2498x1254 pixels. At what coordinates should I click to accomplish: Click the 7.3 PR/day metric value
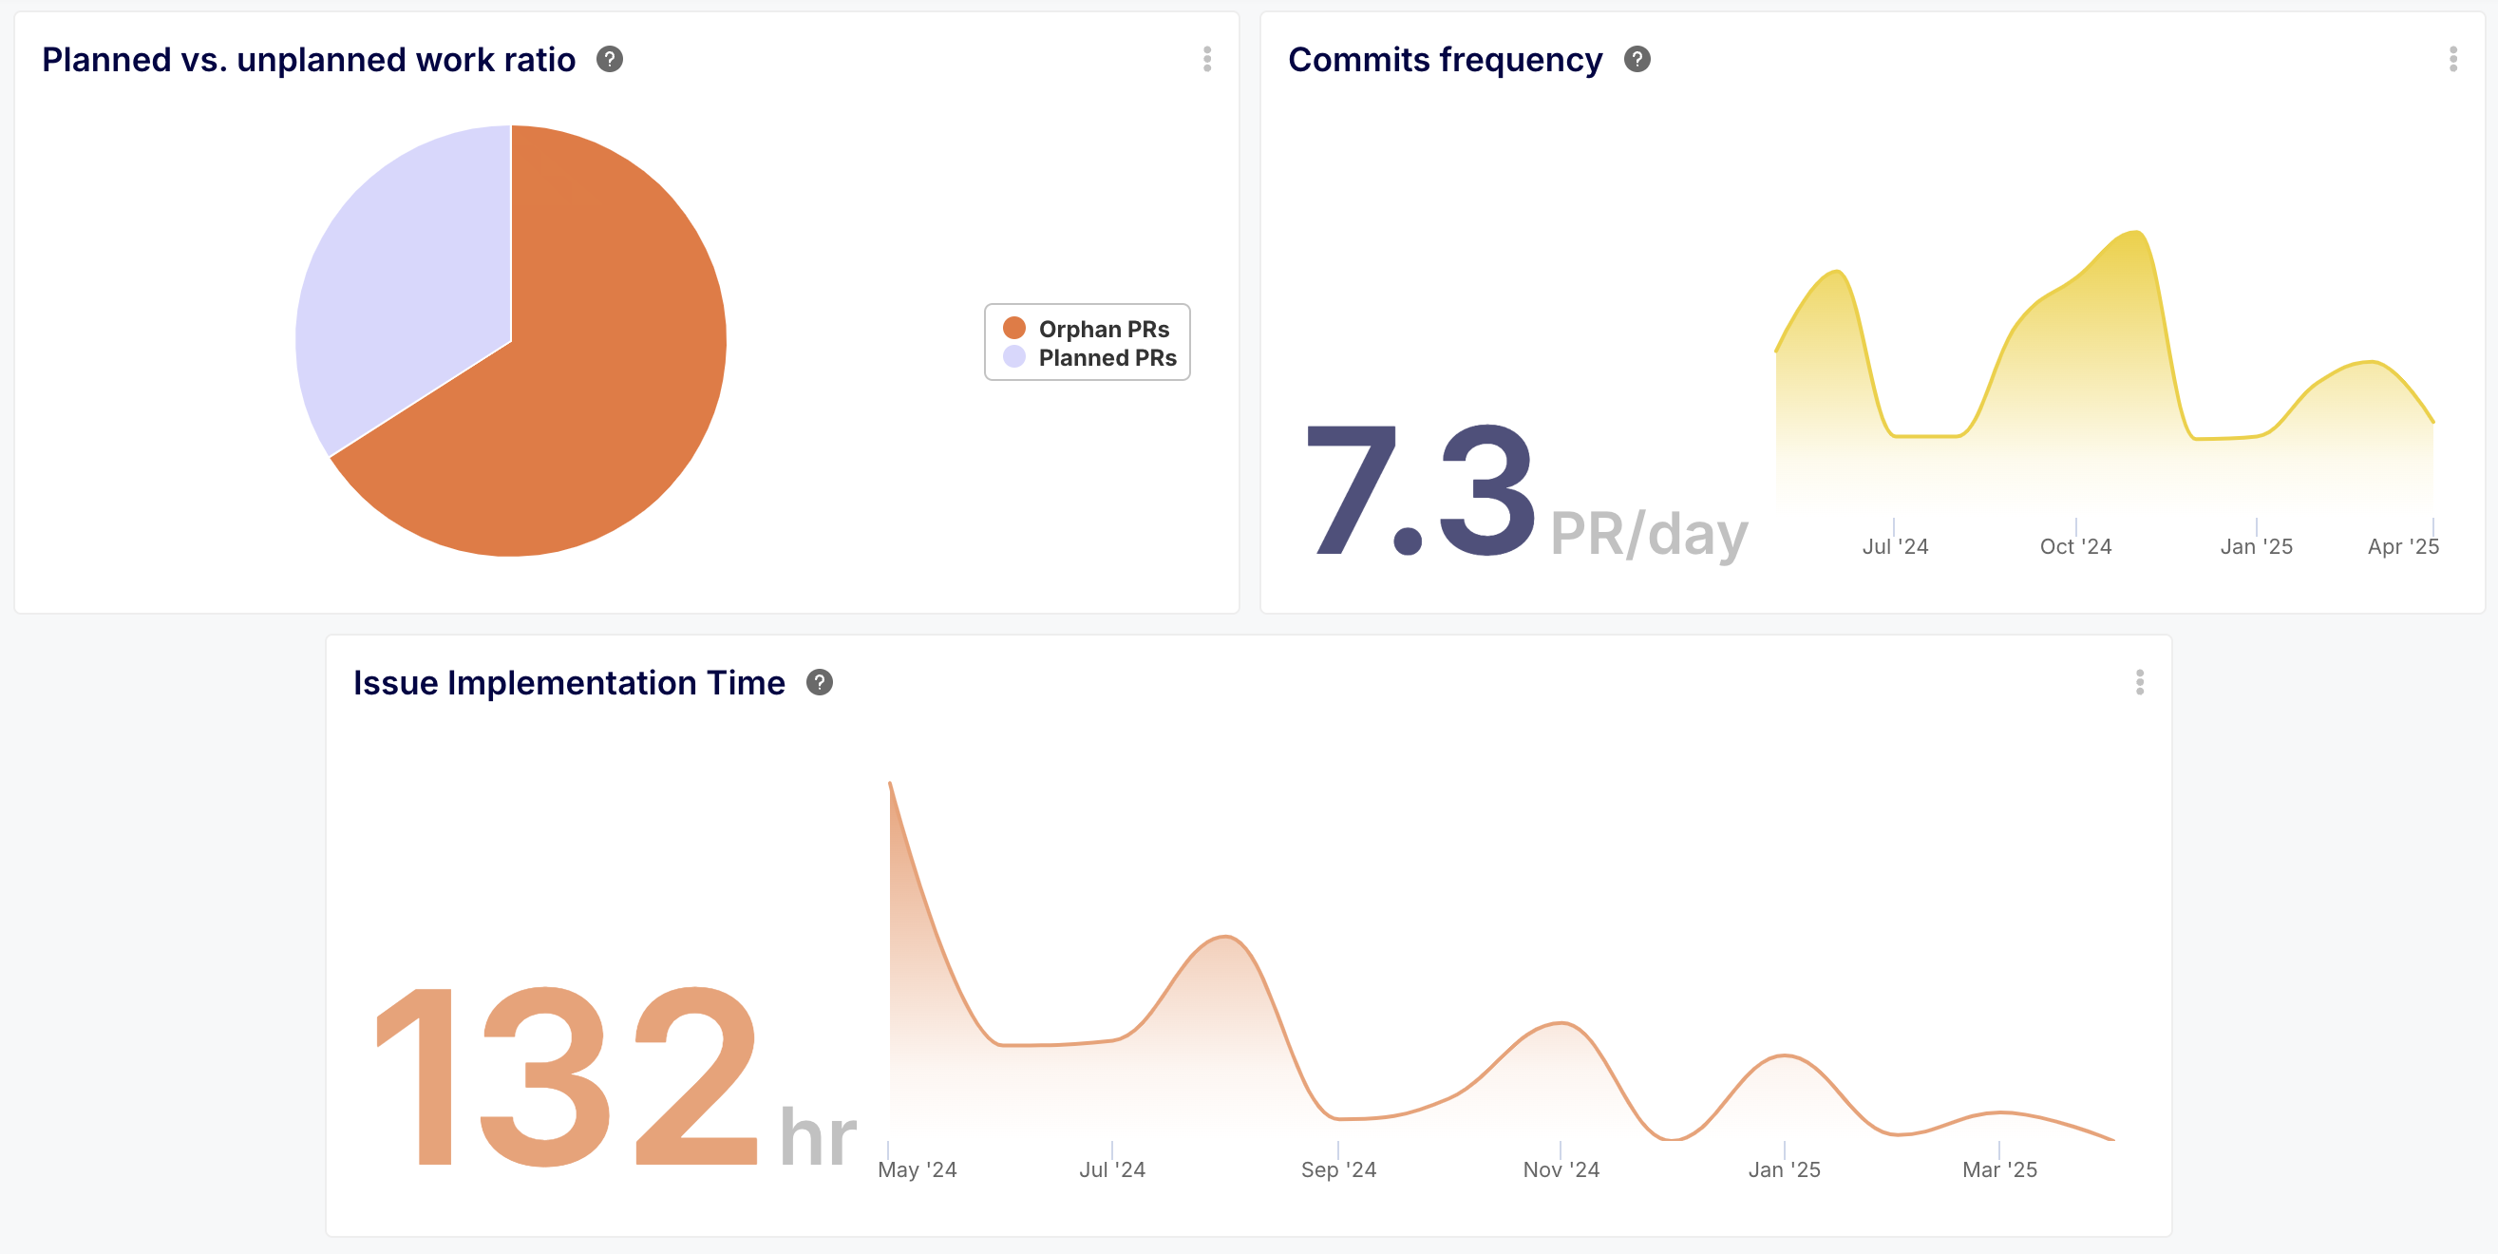point(1421,492)
